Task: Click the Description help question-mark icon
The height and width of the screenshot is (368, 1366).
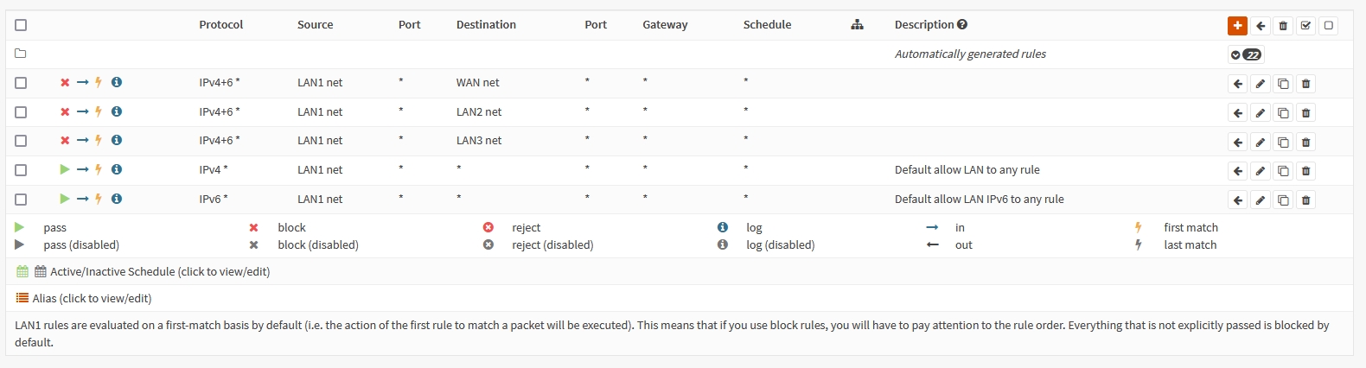Action: click(962, 25)
